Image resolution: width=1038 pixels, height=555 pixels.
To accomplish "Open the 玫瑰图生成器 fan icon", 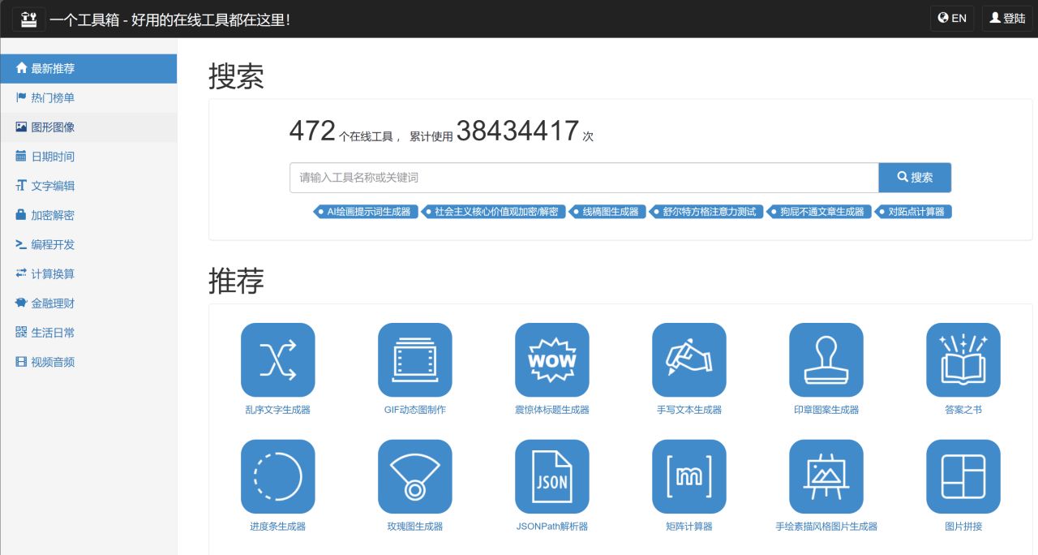I will coord(414,476).
